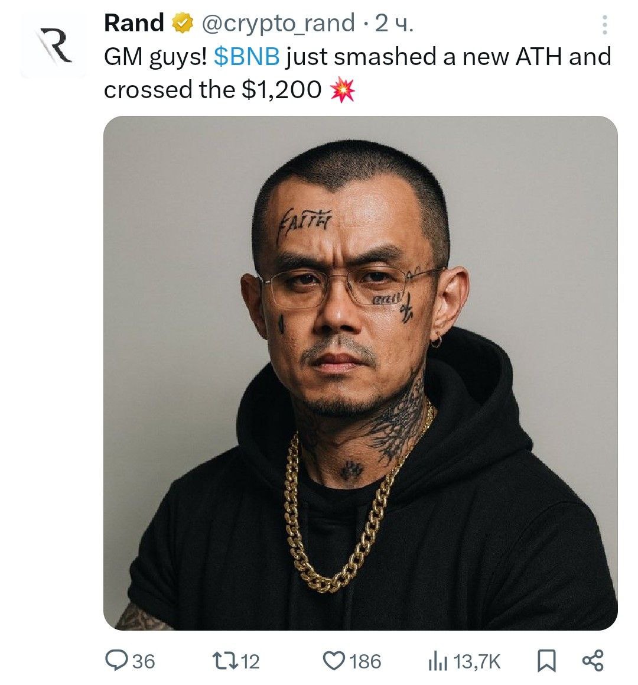Open Rand's profile avatar
This screenshot has height=685, width=638.
point(54,47)
